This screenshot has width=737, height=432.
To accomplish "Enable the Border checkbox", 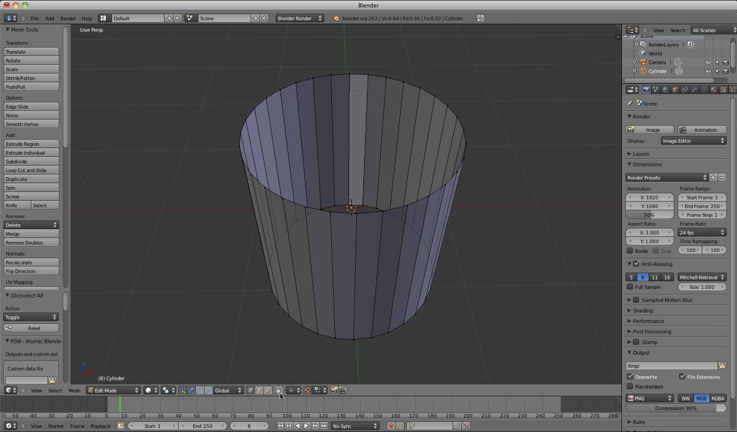I will (x=630, y=251).
